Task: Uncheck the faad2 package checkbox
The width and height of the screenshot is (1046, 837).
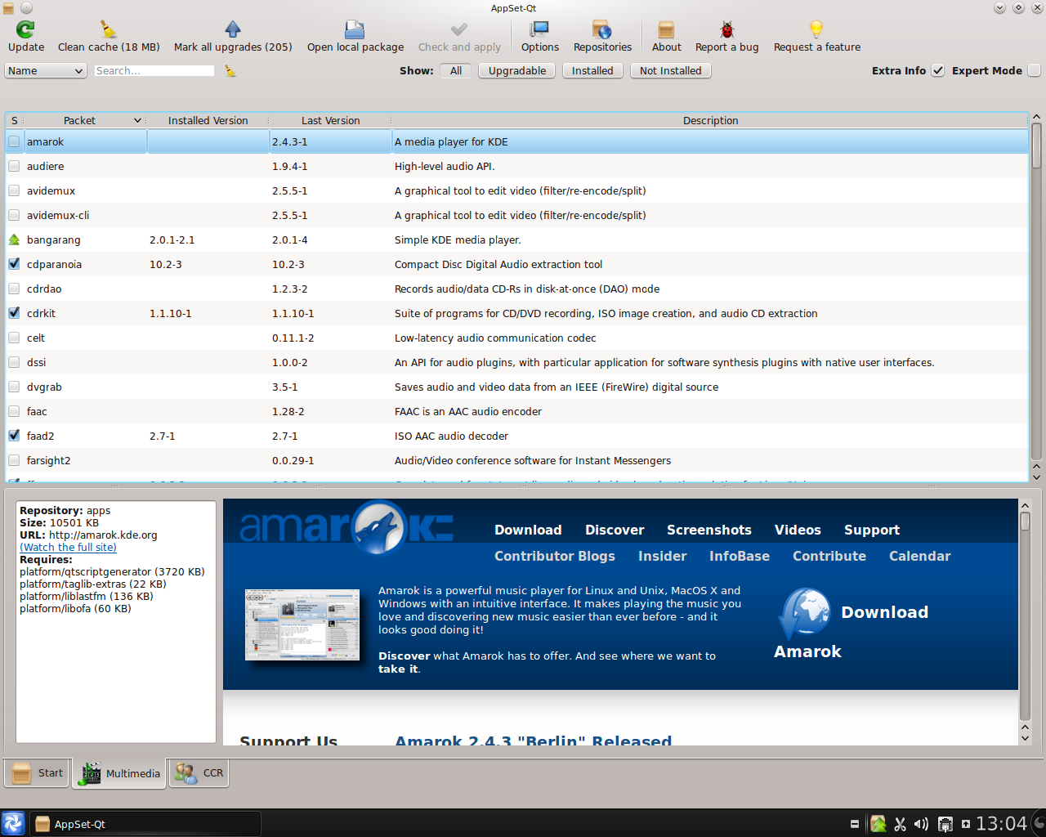Action: tap(14, 436)
